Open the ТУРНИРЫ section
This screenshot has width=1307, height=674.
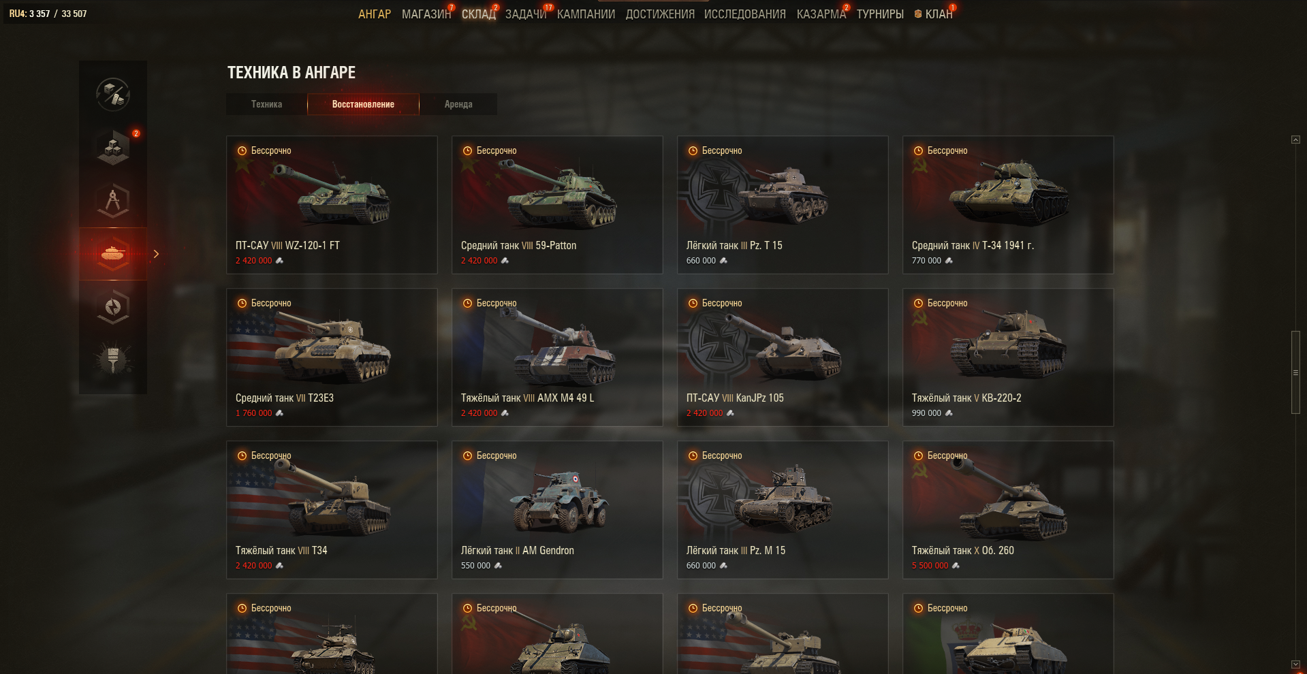(880, 14)
